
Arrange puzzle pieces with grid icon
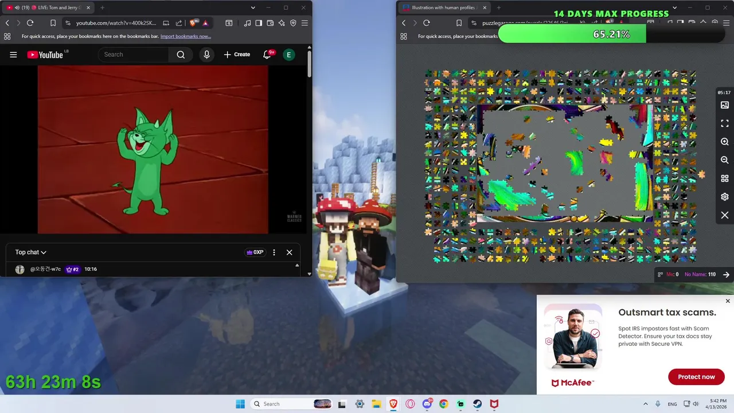click(725, 178)
